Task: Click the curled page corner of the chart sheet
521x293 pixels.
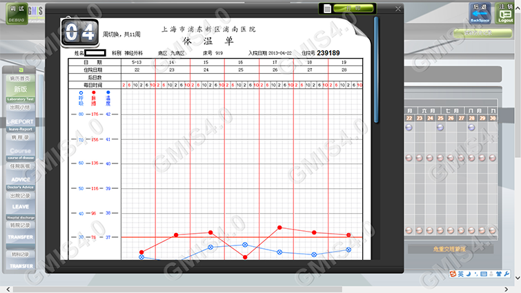Action: click(x=362, y=30)
